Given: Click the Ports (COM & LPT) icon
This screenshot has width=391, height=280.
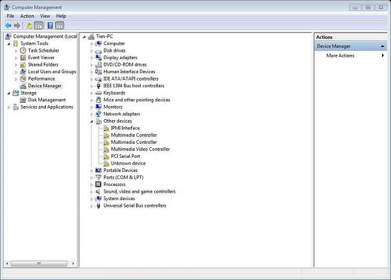Looking at the screenshot, I should coord(99,177).
